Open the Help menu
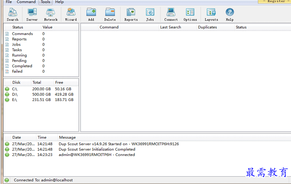The width and height of the screenshot is (291, 184). [59, 2]
